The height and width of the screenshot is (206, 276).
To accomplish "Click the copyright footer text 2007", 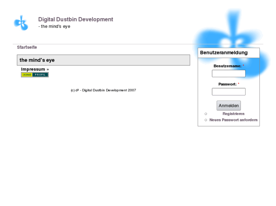I will 103,90.
